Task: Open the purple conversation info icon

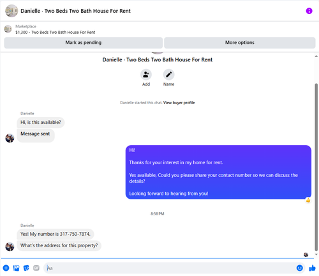Action: (x=309, y=11)
